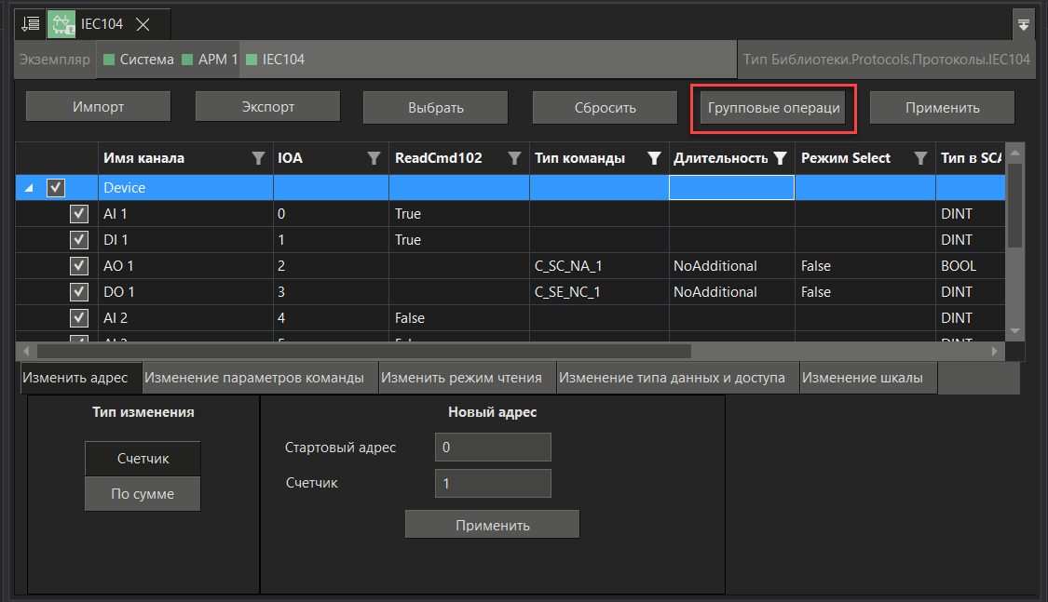The image size is (1048, 602).
Task: Open filter for Тип команды column
Action: 654,158
